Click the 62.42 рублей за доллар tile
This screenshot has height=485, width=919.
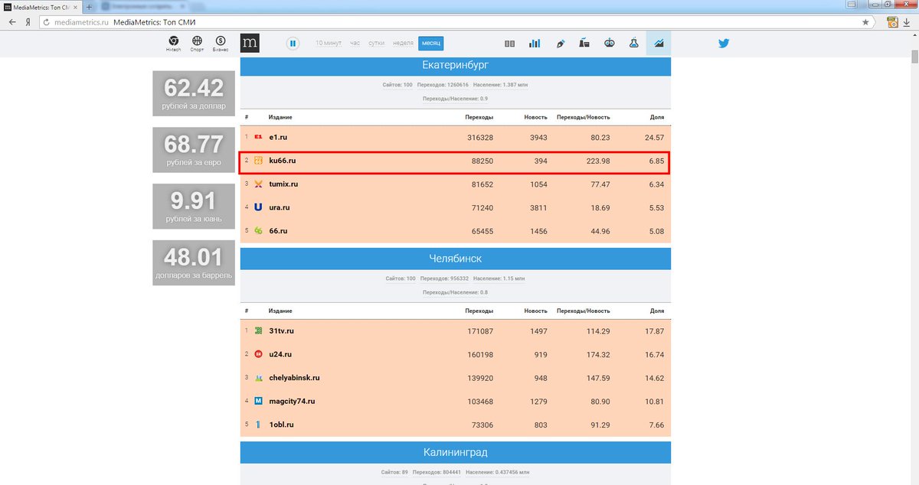(x=194, y=93)
